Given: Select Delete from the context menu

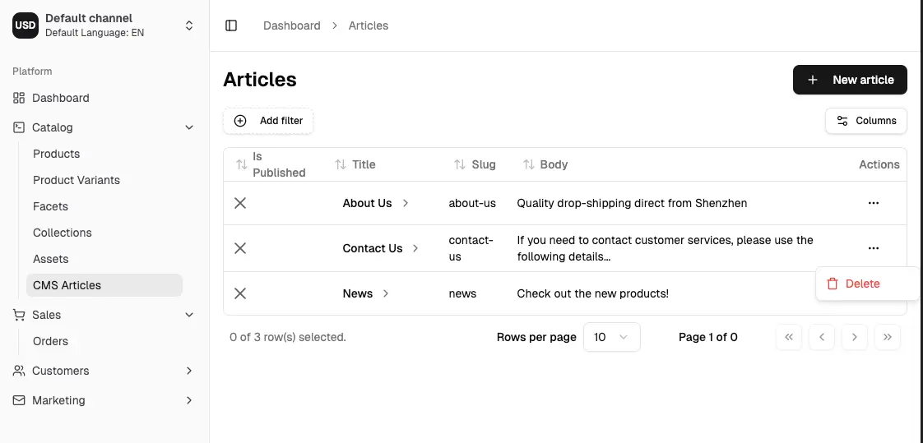Looking at the screenshot, I should pos(862,284).
